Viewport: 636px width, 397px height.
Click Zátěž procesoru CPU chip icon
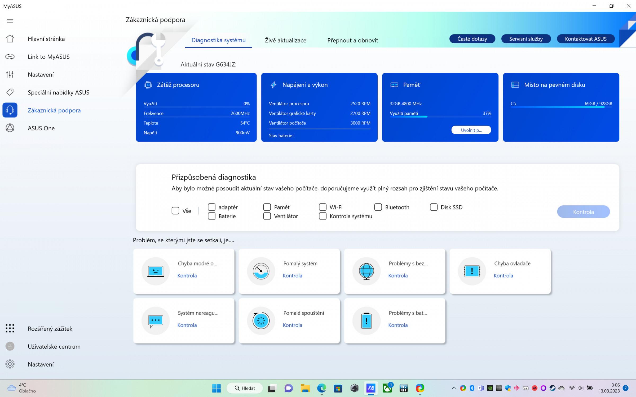pyautogui.click(x=148, y=85)
